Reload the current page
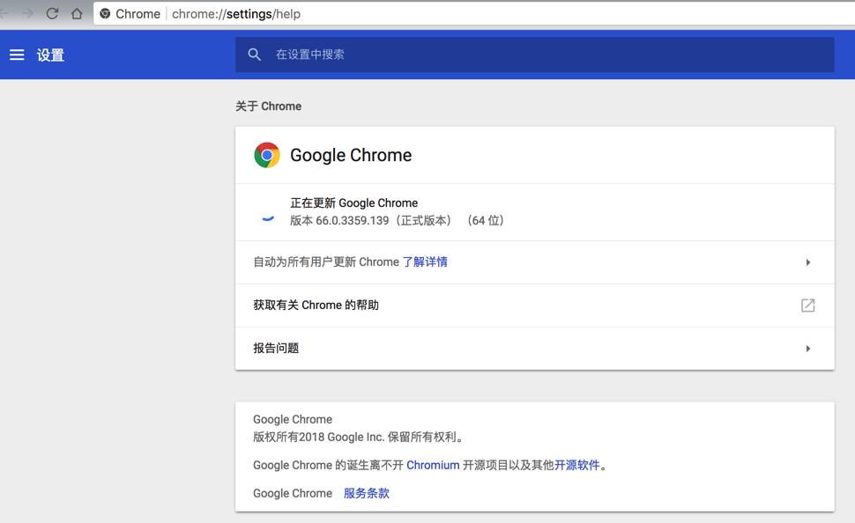855x523 pixels. 52,14
